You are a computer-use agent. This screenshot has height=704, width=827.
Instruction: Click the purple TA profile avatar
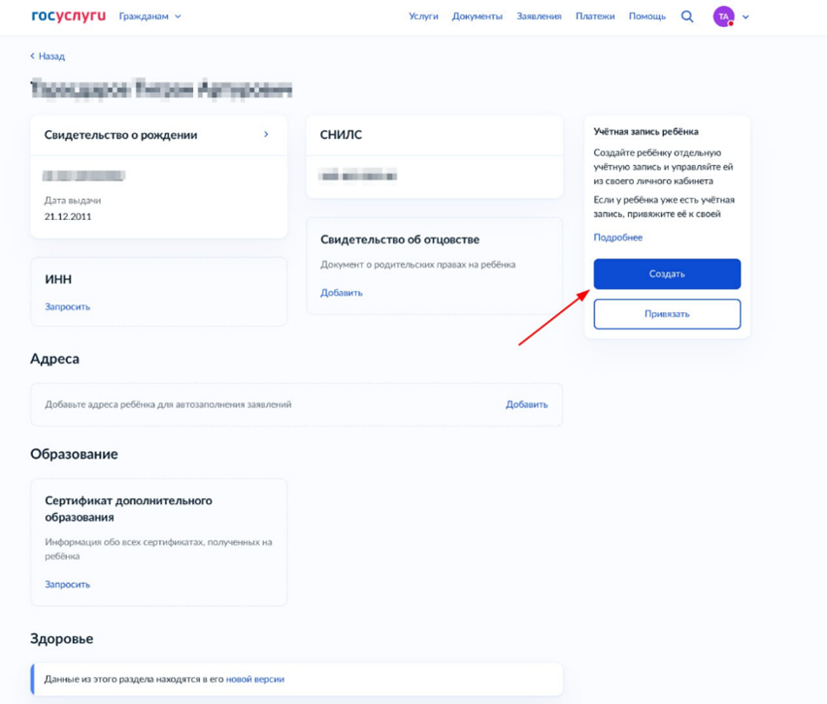723,16
